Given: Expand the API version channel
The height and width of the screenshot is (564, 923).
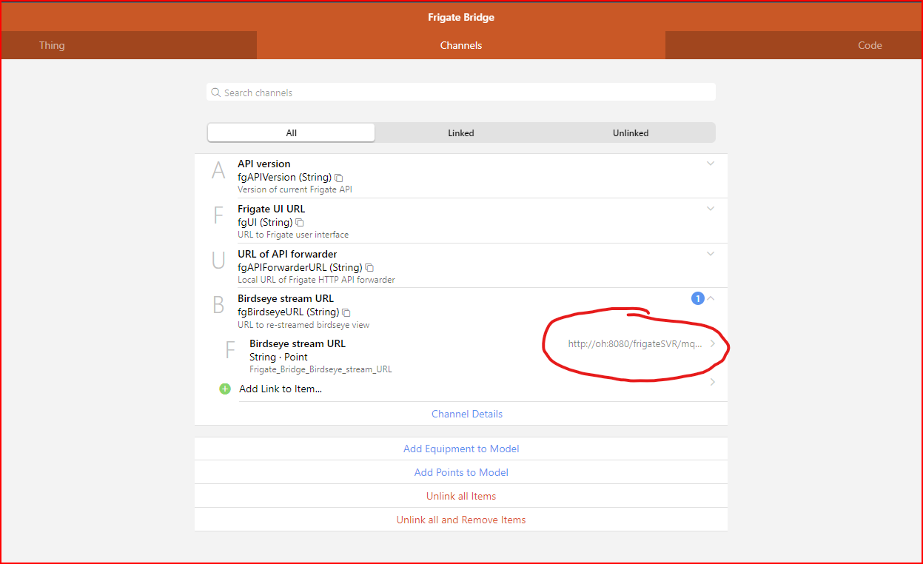Looking at the screenshot, I should pyautogui.click(x=711, y=164).
